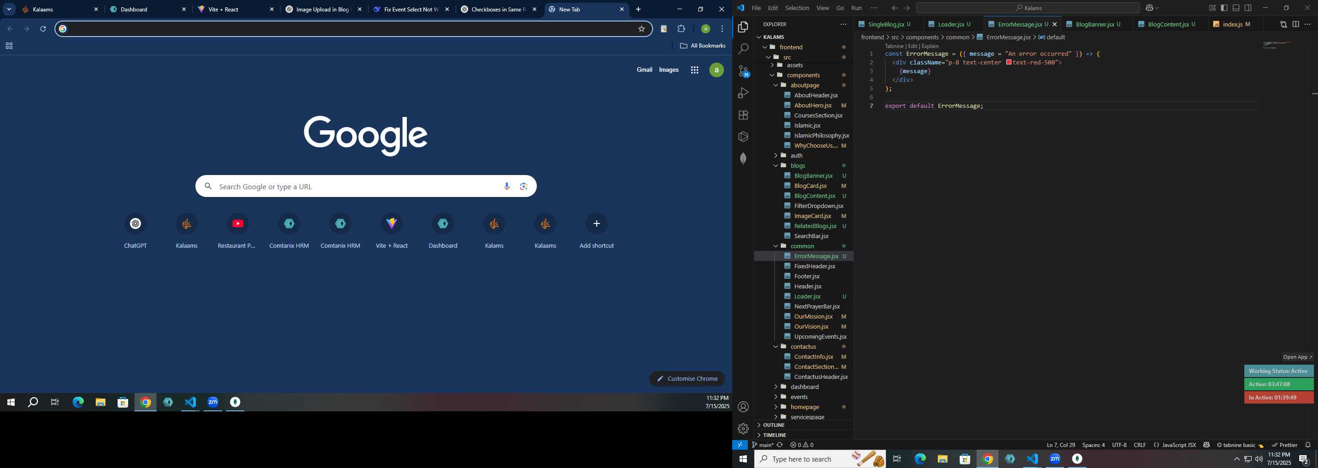This screenshot has width=1318, height=468.
Task: Toggle the primary side bar in VS Code
Action: click(1224, 8)
